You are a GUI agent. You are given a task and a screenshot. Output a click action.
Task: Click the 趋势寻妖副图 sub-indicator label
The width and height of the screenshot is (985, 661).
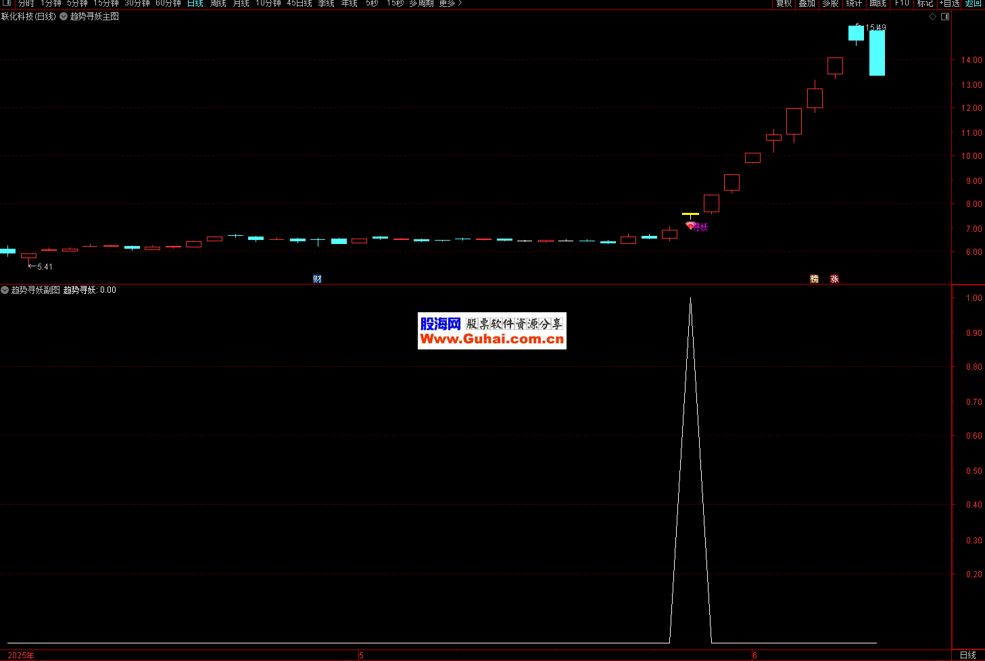tap(35, 290)
